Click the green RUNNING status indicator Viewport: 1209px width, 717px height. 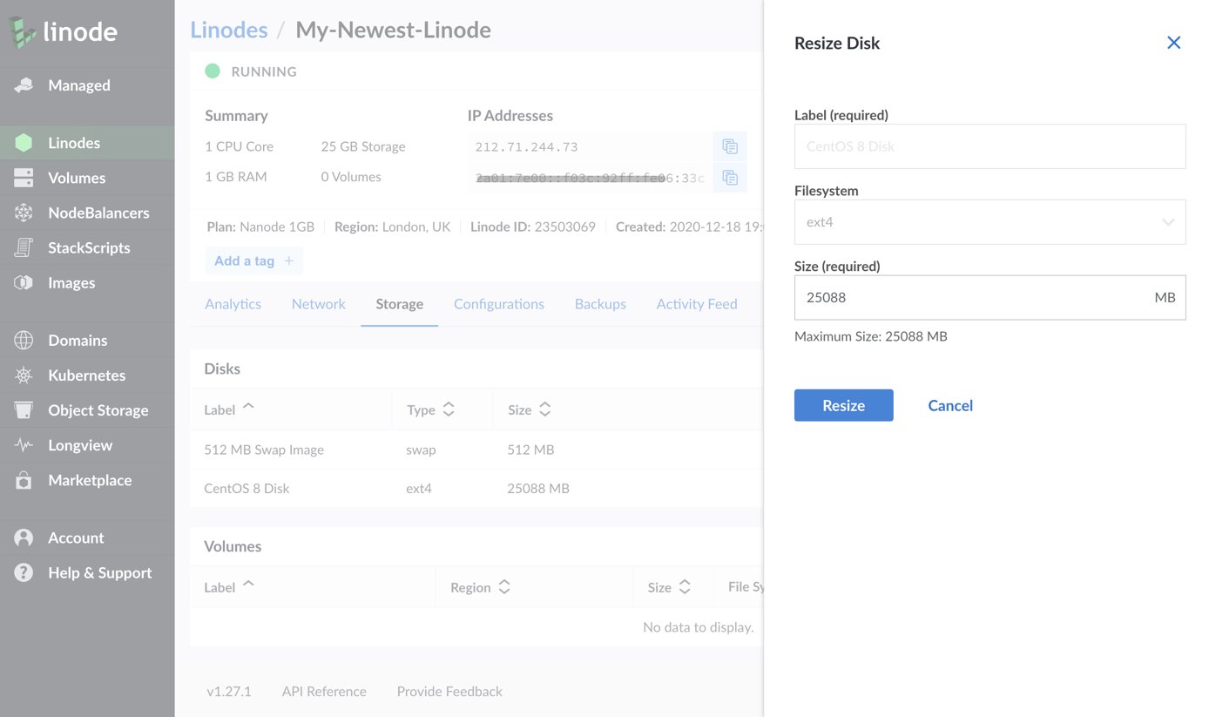pyautogui.click(x=212, y=71)
